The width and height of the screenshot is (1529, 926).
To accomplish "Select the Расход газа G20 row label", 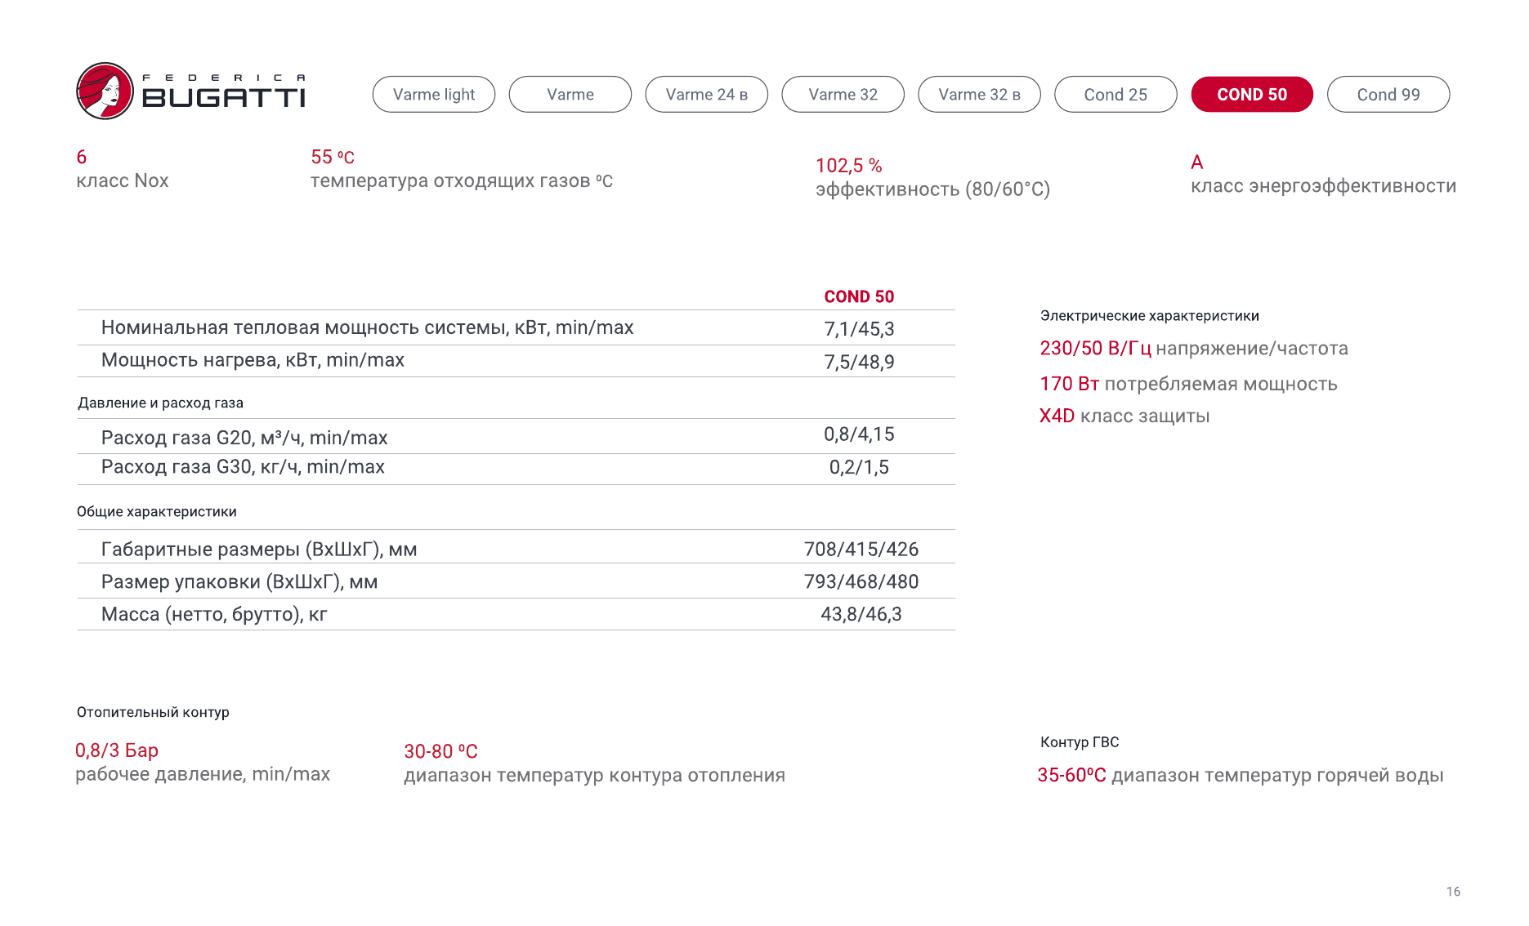I will tap(244, 438).
